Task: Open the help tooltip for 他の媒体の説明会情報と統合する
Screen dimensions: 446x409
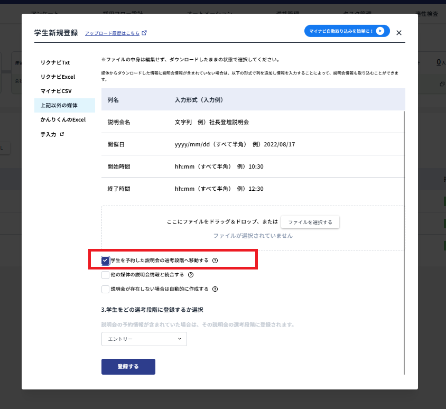Action: point(191,275)
